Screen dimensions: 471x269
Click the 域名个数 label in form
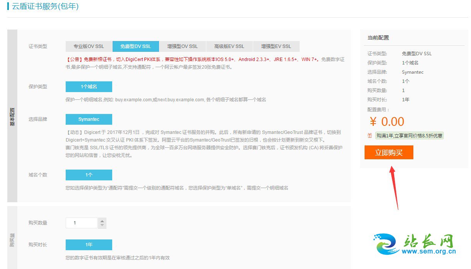(x=38, y=175)
